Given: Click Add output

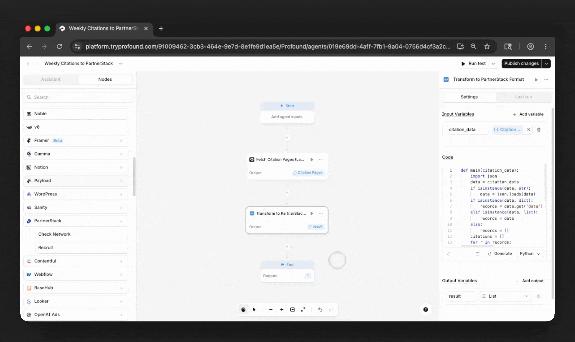Looking at the screenshot, I should coord(529,281).
